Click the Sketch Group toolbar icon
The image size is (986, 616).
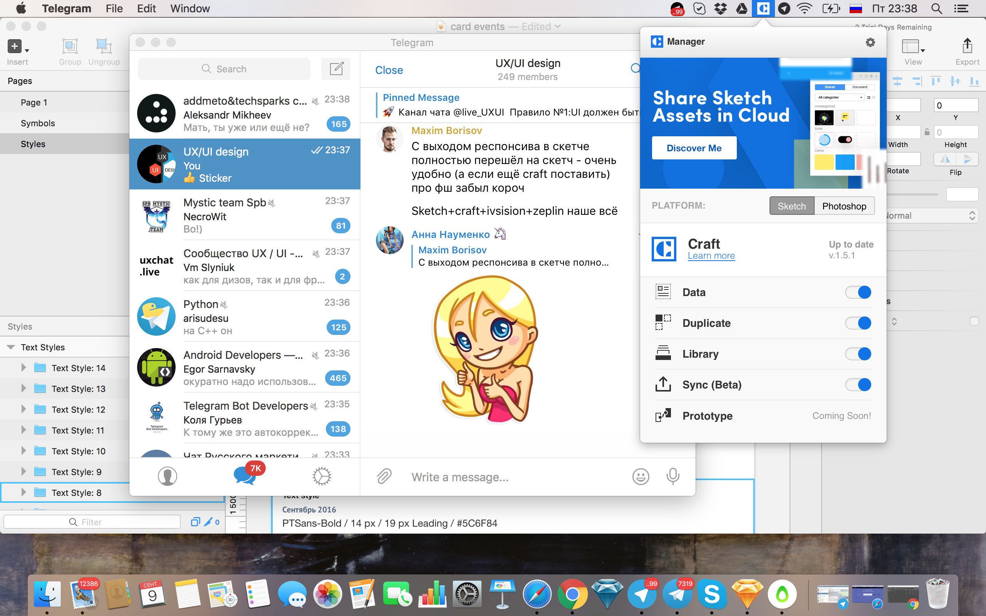pos(70,47)
